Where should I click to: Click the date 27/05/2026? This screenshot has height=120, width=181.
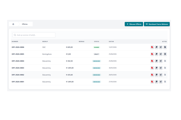pos(113,82)
